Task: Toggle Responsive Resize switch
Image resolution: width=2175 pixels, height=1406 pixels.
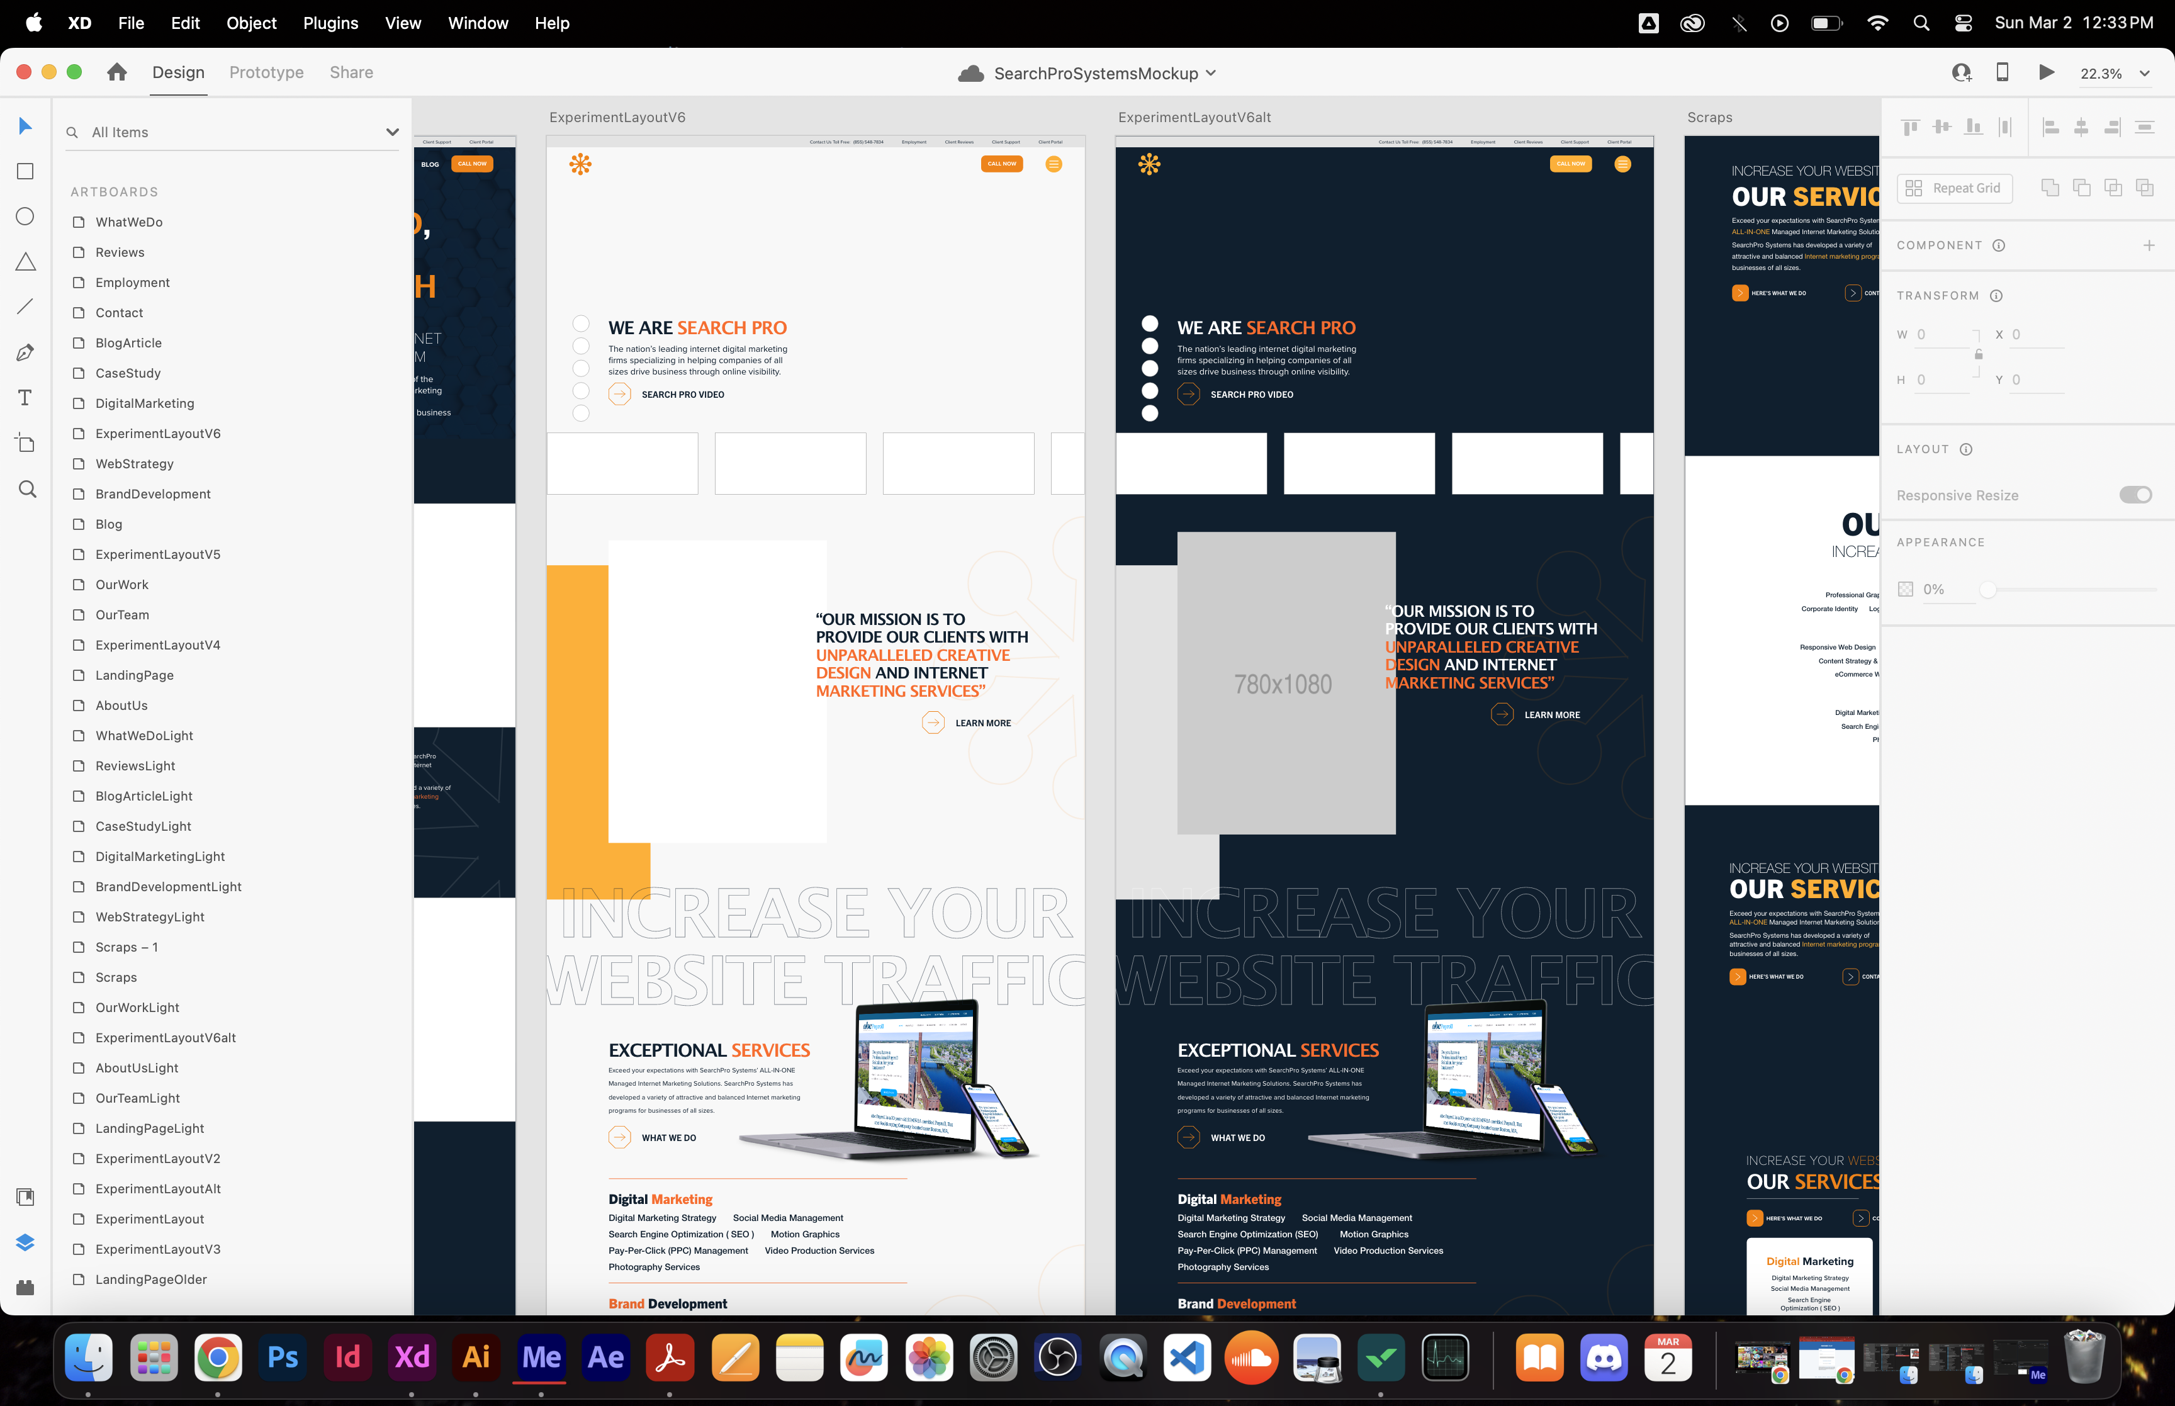Action: [2135, 495]
